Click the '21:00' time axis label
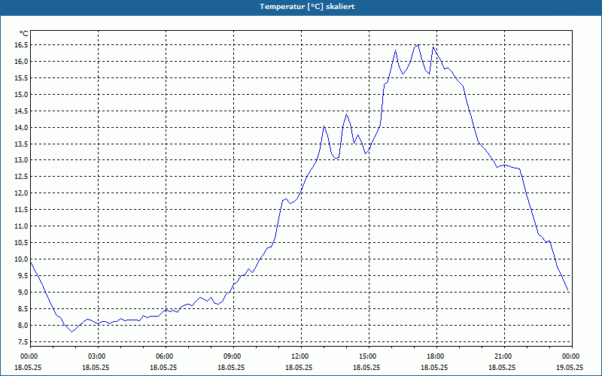 tap(503, 356)
